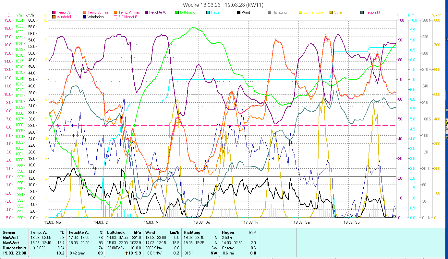Click the 'Sensor' header in the data table
This screenshot has height=259, width=448.
9,232
